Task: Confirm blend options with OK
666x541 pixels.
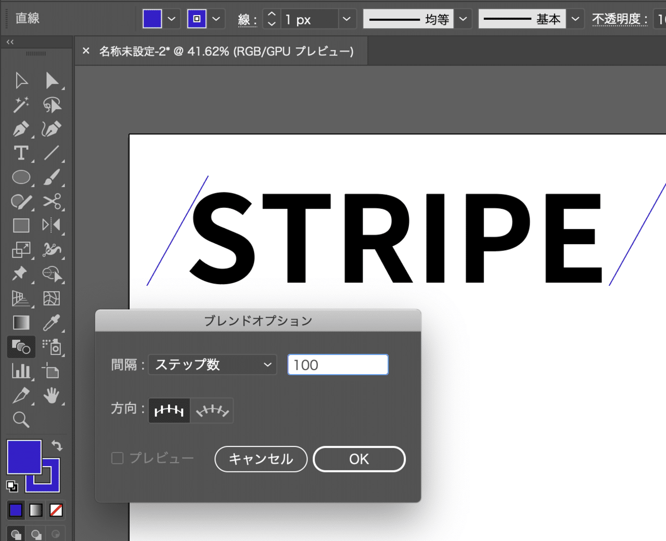Action: pos(359,459)
